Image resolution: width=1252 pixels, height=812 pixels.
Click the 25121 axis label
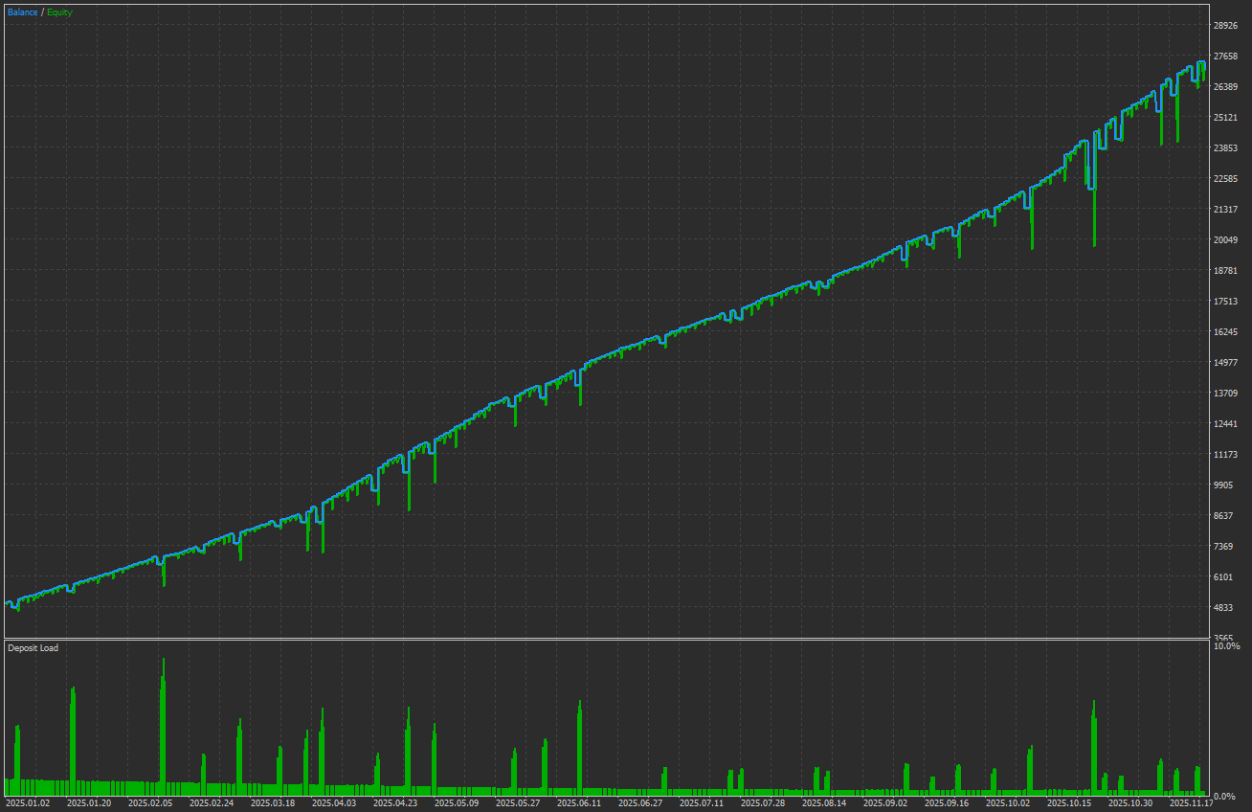pyautogui.click(x=1225, y=118)
